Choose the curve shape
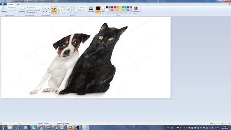231x130 pixels. coord(62,8)
